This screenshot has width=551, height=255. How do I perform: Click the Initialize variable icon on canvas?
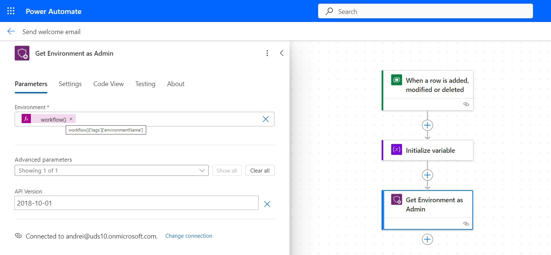397,150
